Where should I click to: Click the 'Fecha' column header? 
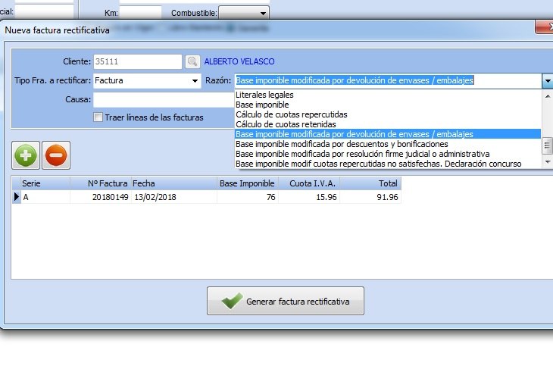tap(174, 183)
